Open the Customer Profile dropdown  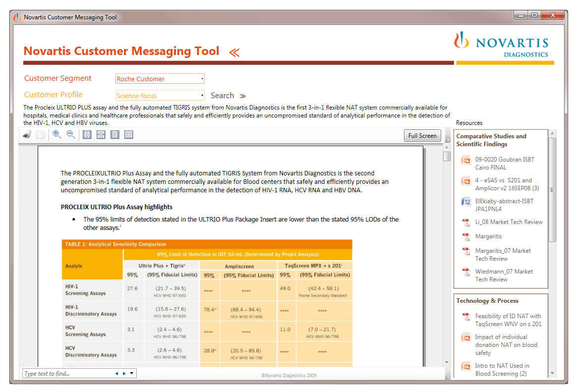click(x=160, y=96)
